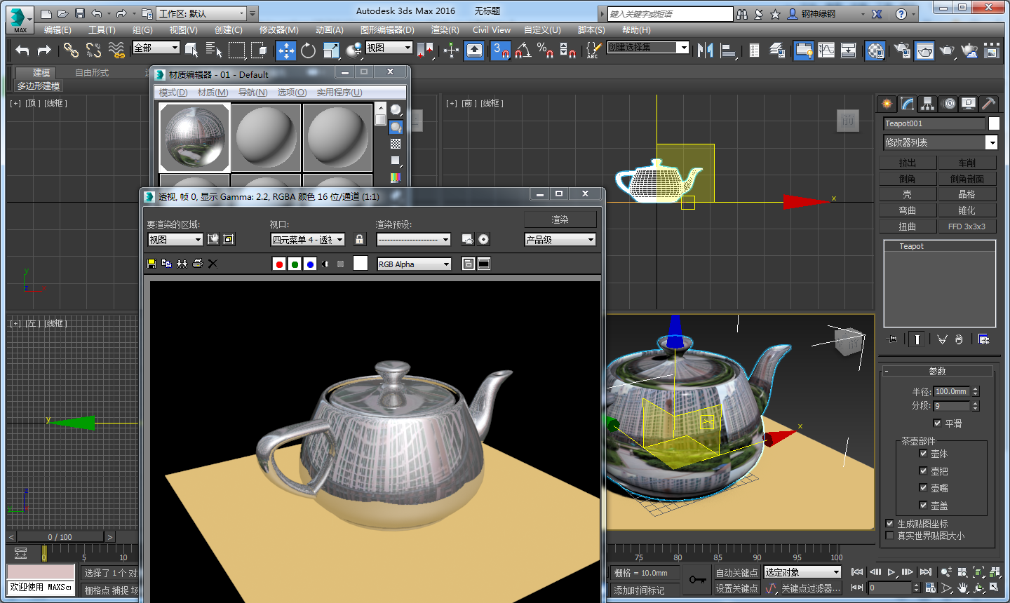
Task: Open the Material Editor first sphere sample
Action: coord(194,137)
